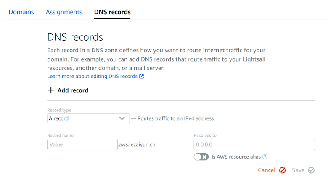
Task: Open the Learn more about editing DNS records link
Action: coord(92,76)
